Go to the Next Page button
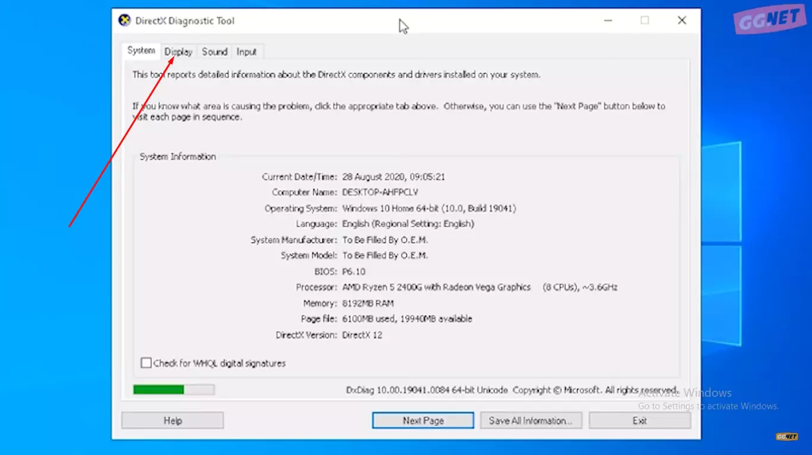 [x=423, y=421]
